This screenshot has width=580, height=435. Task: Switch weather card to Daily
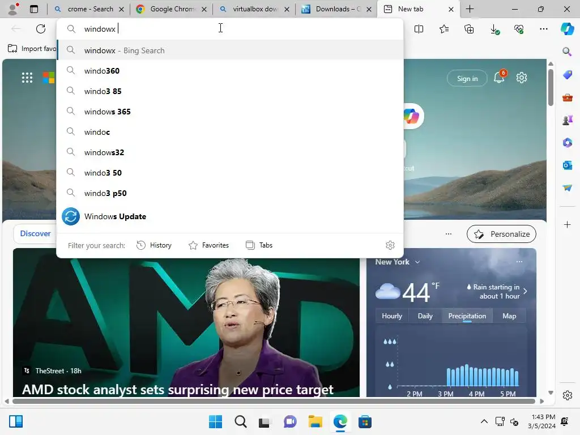(x=425, y=316)
